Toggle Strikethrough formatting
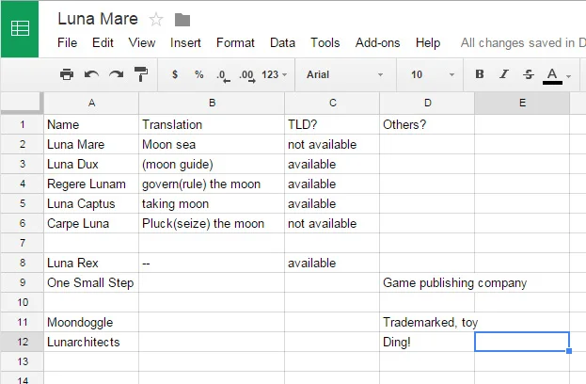The image size is (586, 384). tap(529, 74)
